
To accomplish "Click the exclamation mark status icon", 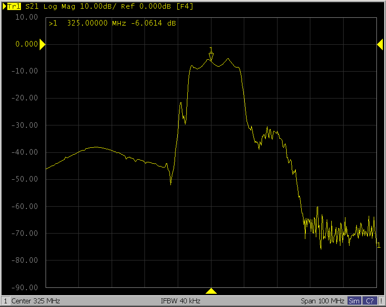I will point(381,301).
